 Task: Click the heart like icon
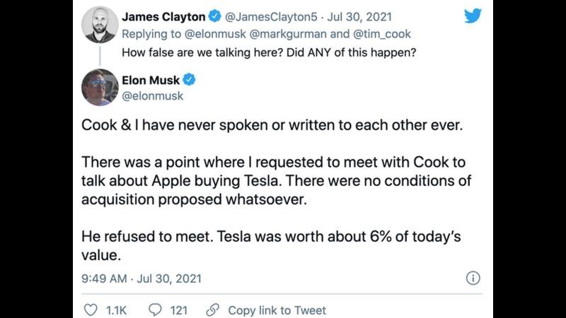[x=91, y=310]
